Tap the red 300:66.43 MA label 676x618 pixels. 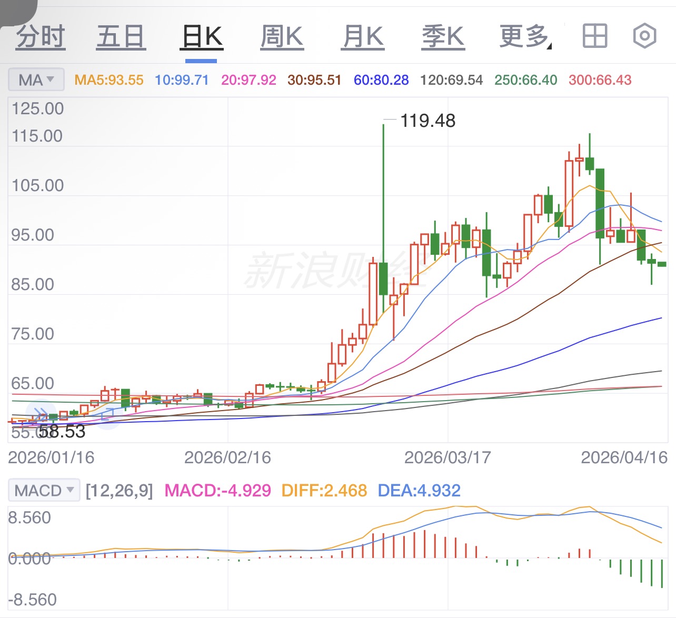click(x=600, y=80)
